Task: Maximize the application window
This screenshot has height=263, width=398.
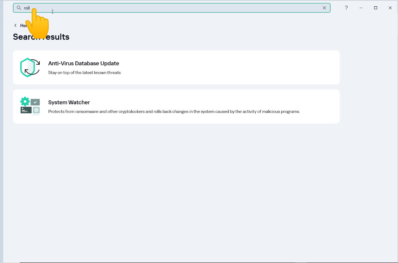Action: [375, 8]
